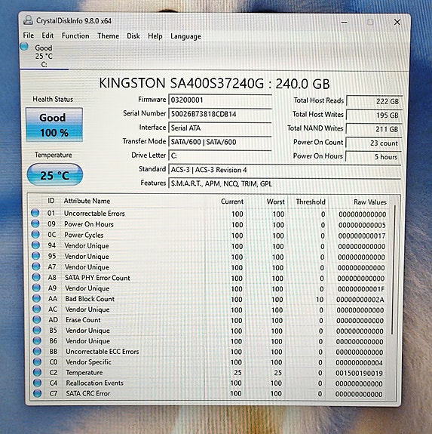Screen dimensions: 432x434
Task: Click the Firmware value field
Action: tap(220, 100)
